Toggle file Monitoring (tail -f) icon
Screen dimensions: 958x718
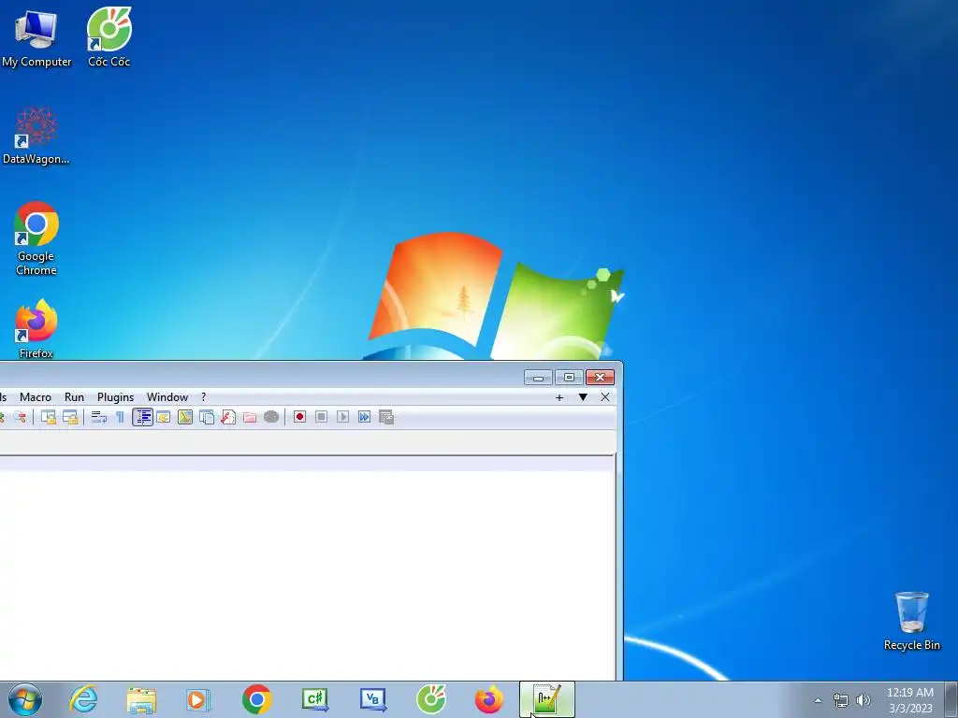pos(271,417)
